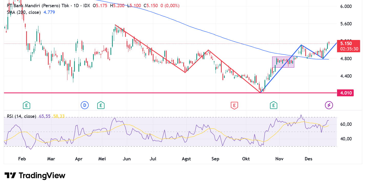Click the blue SMA value 4.779
The width and height of the screenshot is (366, 187).
(x=49, y=12)
